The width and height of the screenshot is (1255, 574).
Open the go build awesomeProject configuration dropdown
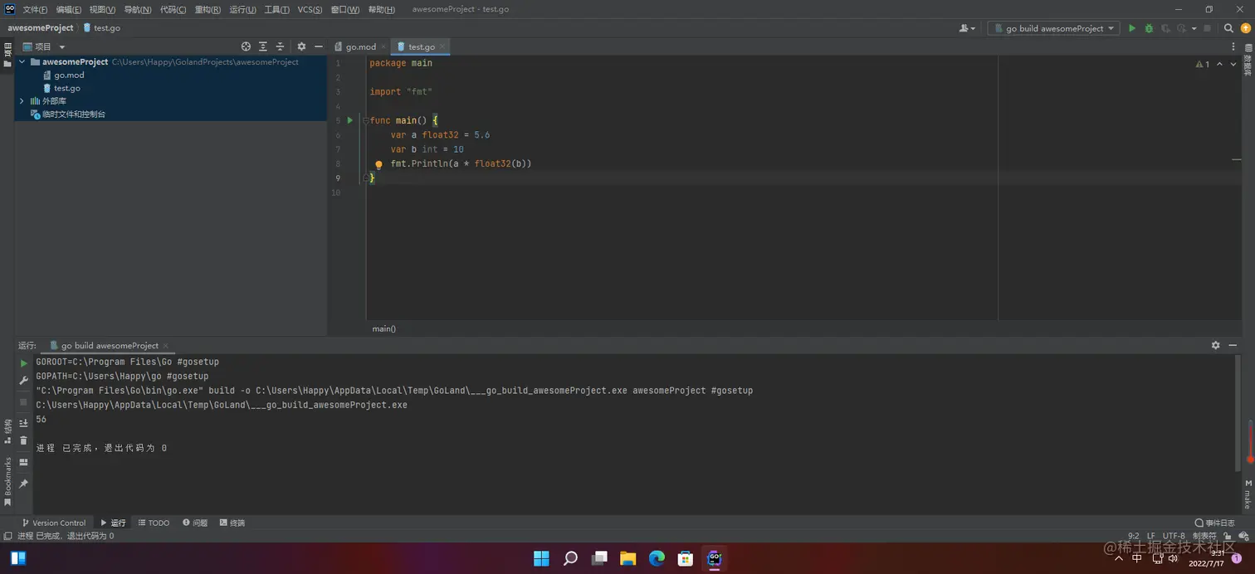coord(1054,28)
